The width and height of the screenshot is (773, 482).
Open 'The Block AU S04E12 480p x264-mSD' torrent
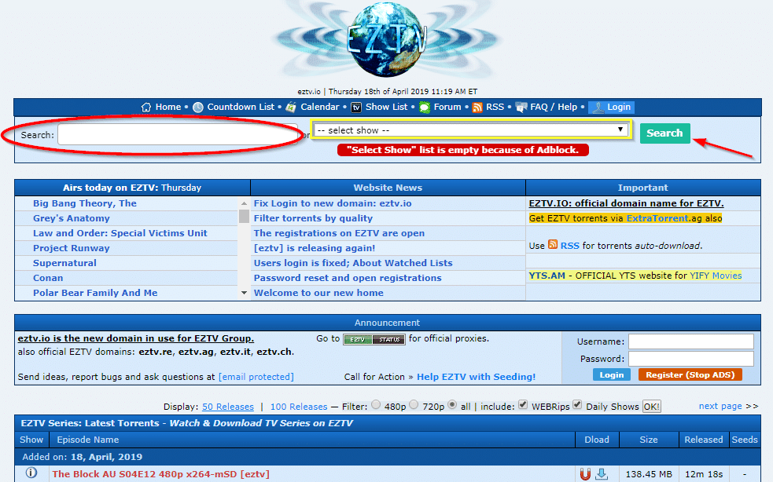coord(160,474)
